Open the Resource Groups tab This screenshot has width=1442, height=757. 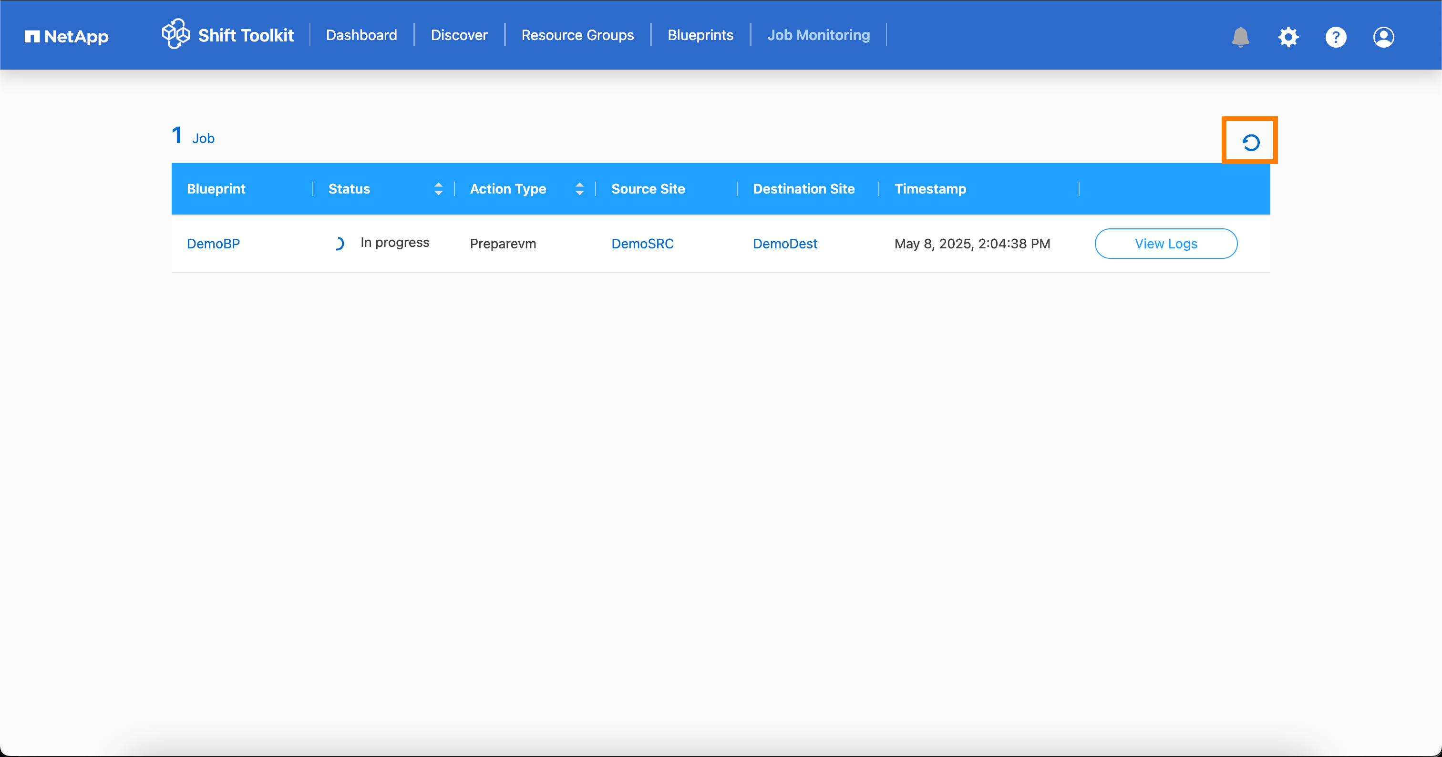click(577, 35)
